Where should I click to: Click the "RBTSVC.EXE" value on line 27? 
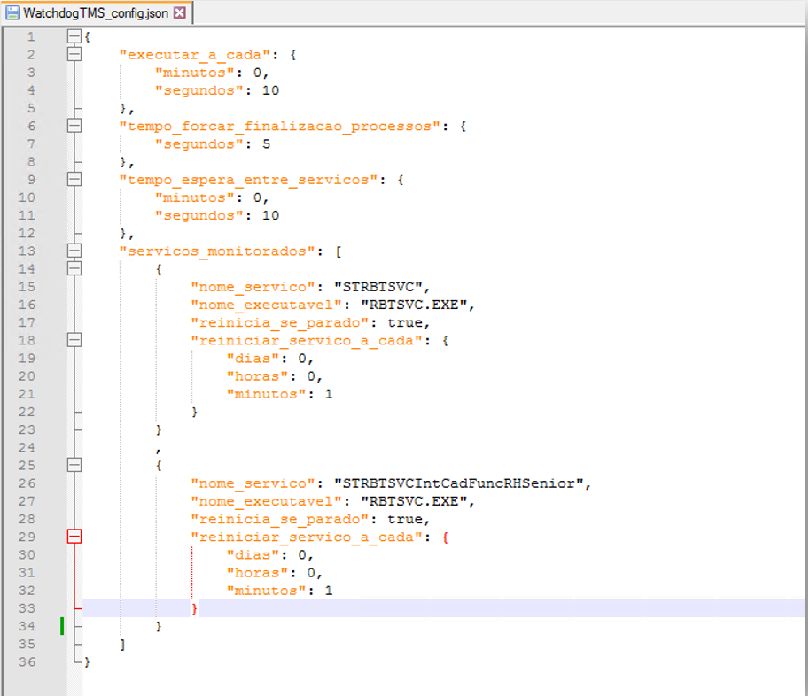pyautogui.click(x=414, y=502)
